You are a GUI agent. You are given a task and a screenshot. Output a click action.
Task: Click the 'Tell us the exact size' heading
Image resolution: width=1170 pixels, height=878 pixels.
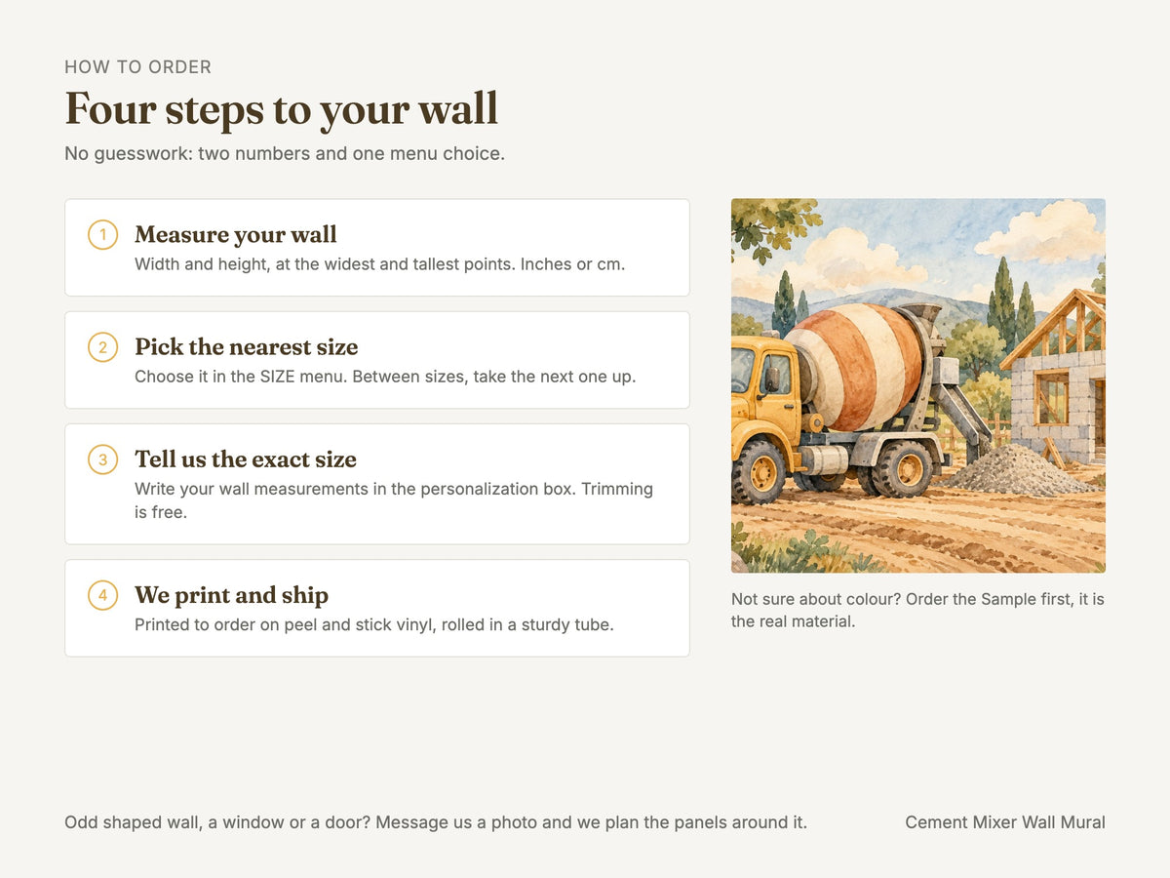tap(246, 459)
